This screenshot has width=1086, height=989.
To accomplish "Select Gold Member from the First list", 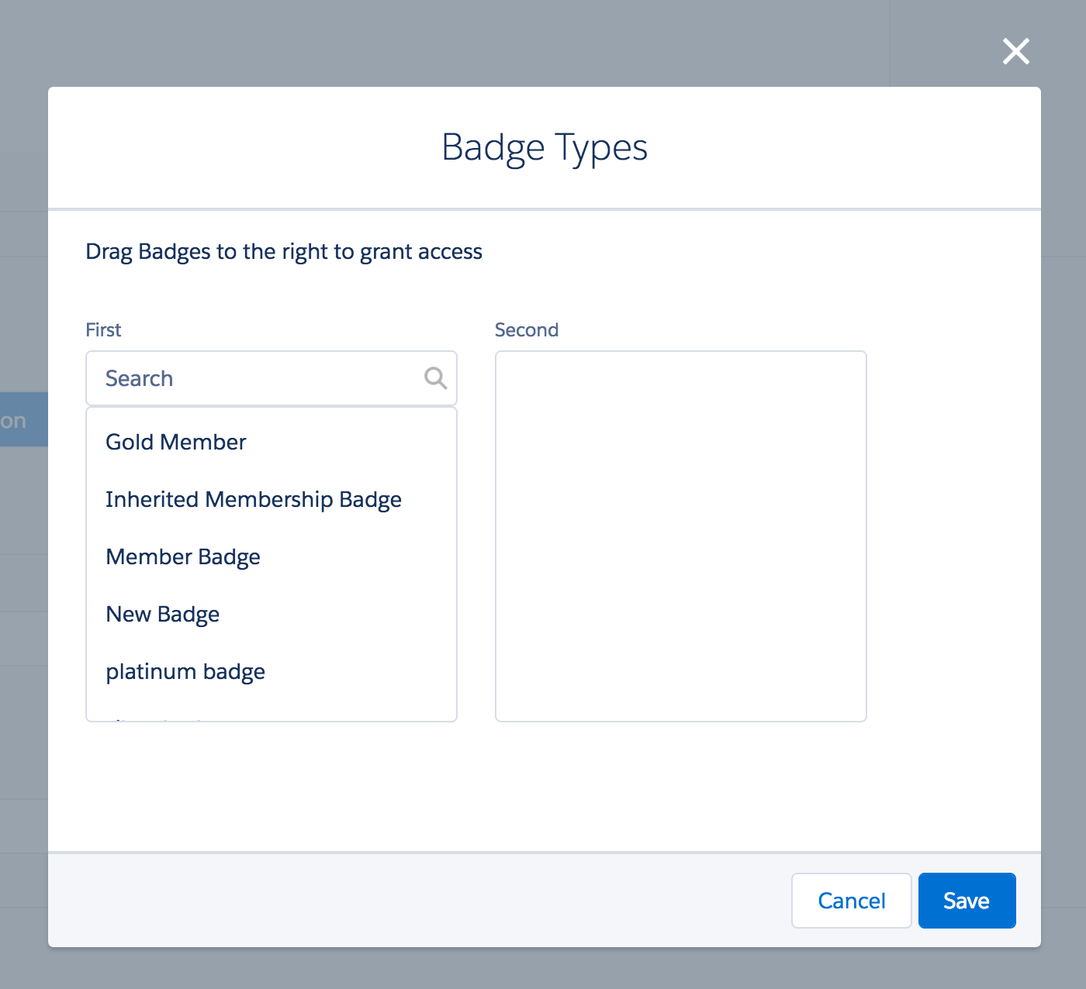I will coord(176,442).
